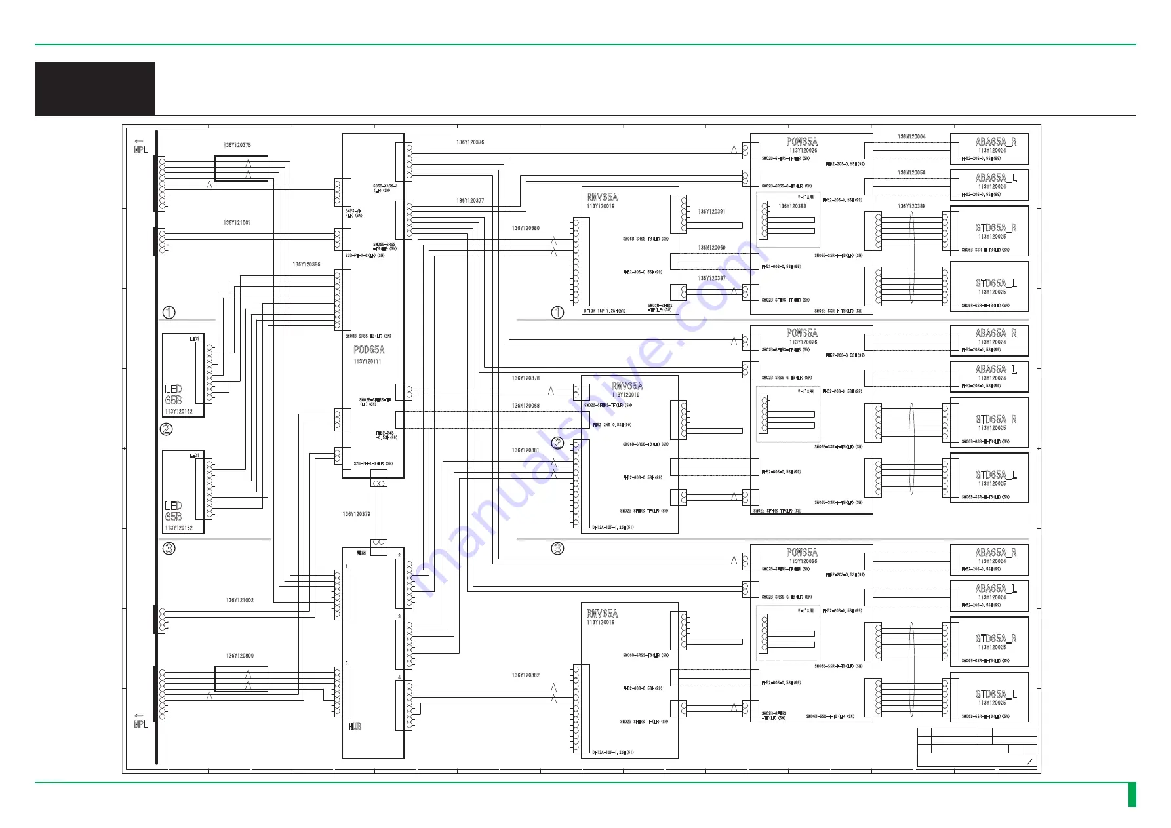Select MPL label below harness 136Y120800
Viewport: 1171px width, 828px height.
[141, 724]
